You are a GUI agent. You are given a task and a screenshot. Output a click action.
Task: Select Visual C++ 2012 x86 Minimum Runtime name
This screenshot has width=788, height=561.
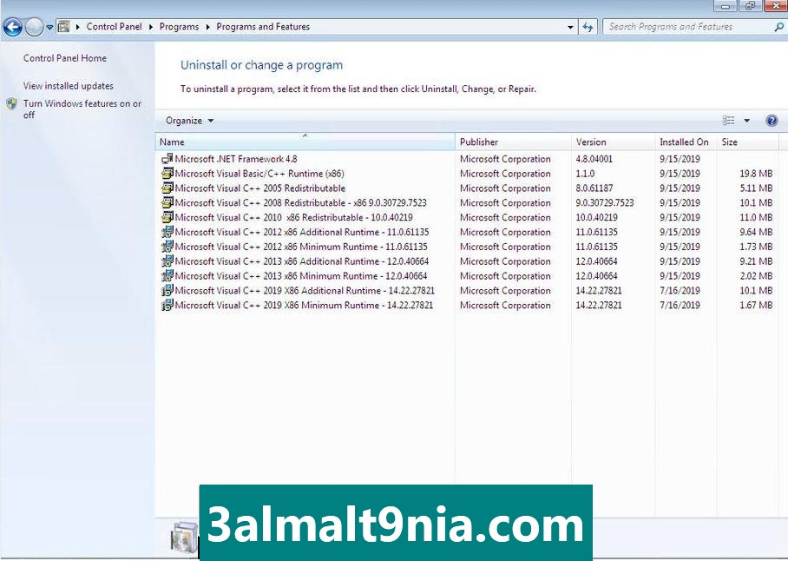[x=301, y=247]
